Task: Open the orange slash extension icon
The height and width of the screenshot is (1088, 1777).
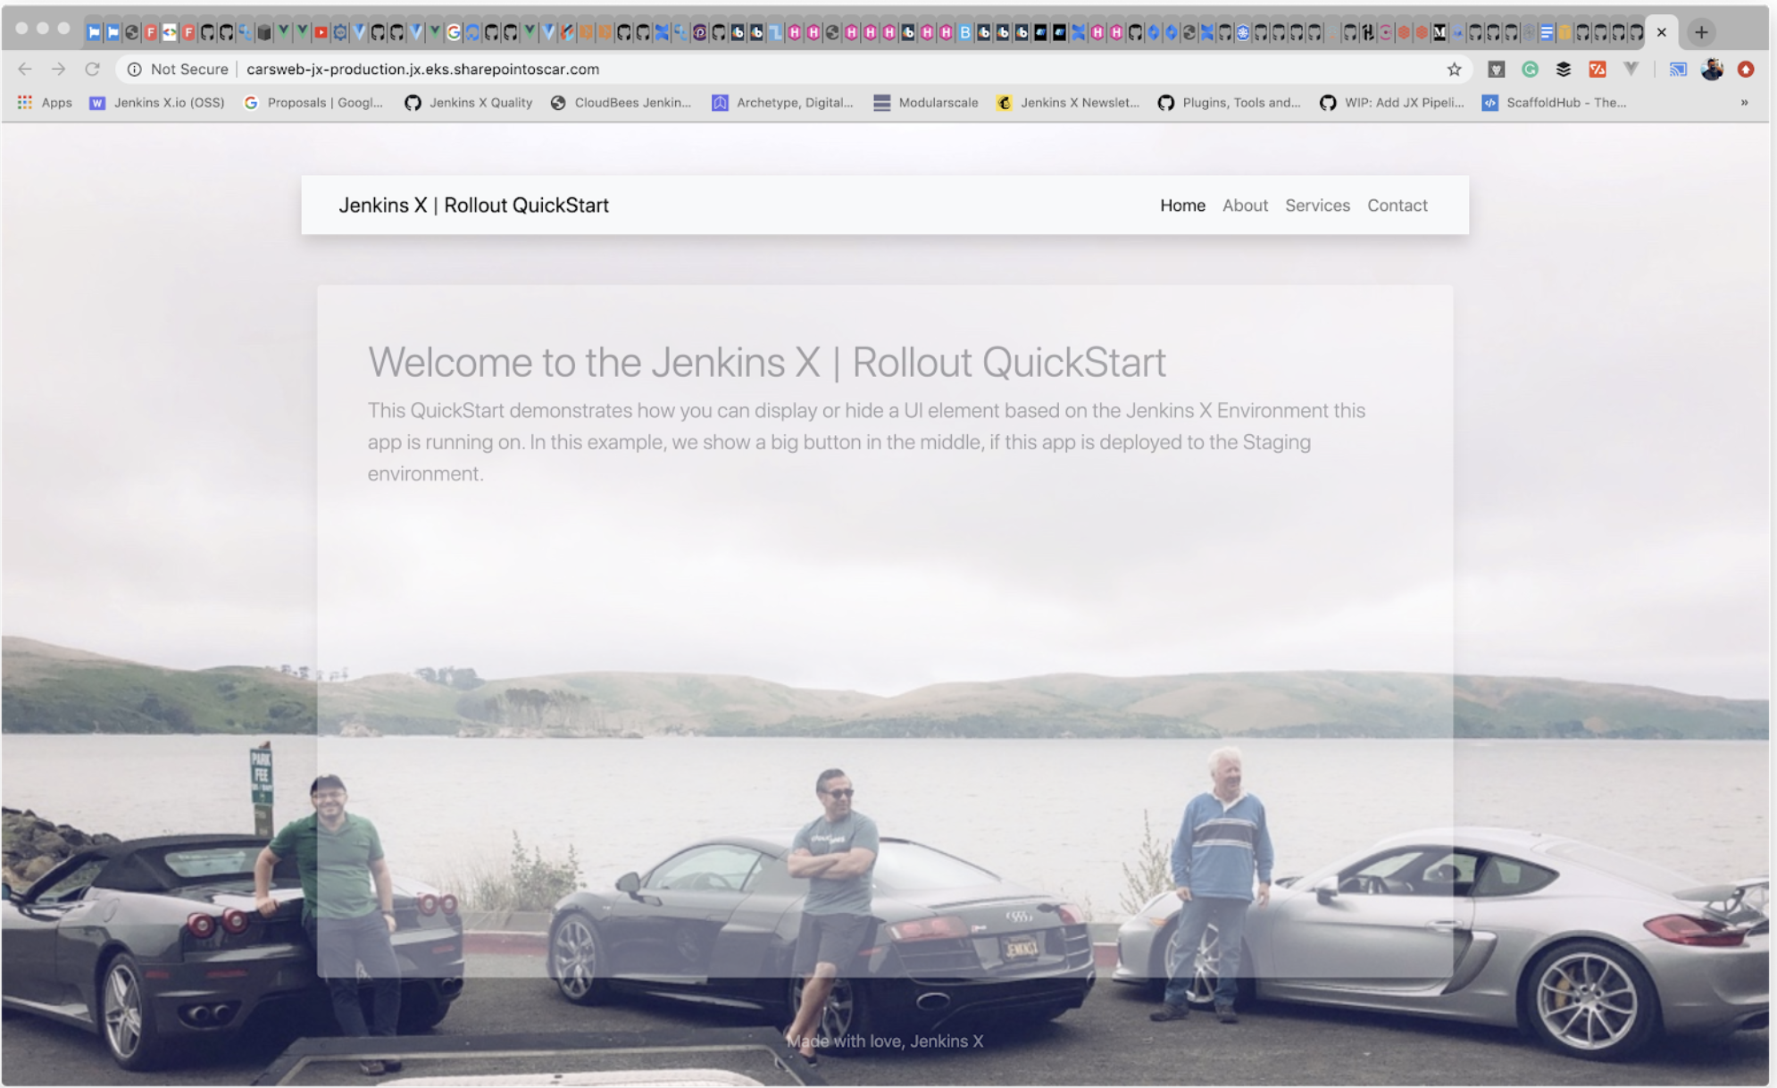Action: [x=1598, y=69]
